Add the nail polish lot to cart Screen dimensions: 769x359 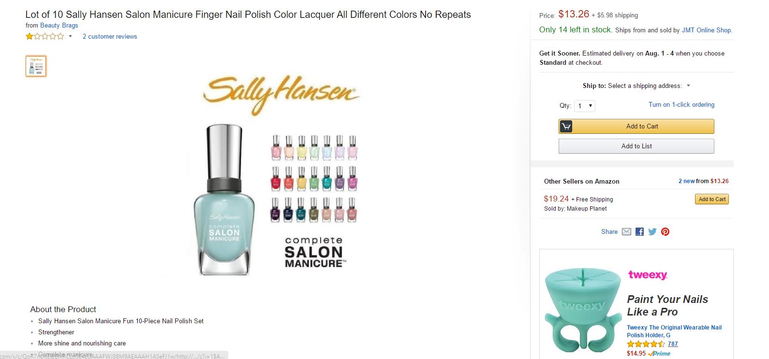[x=642, y=127]
